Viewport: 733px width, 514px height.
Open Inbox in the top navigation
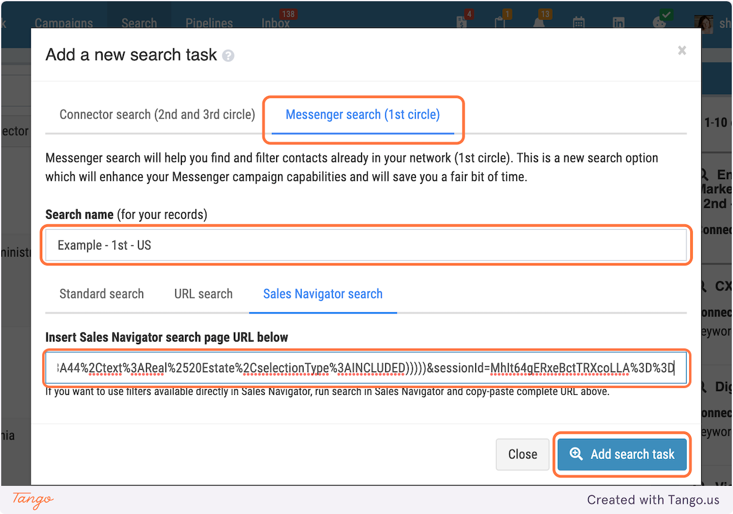[275, 23]
